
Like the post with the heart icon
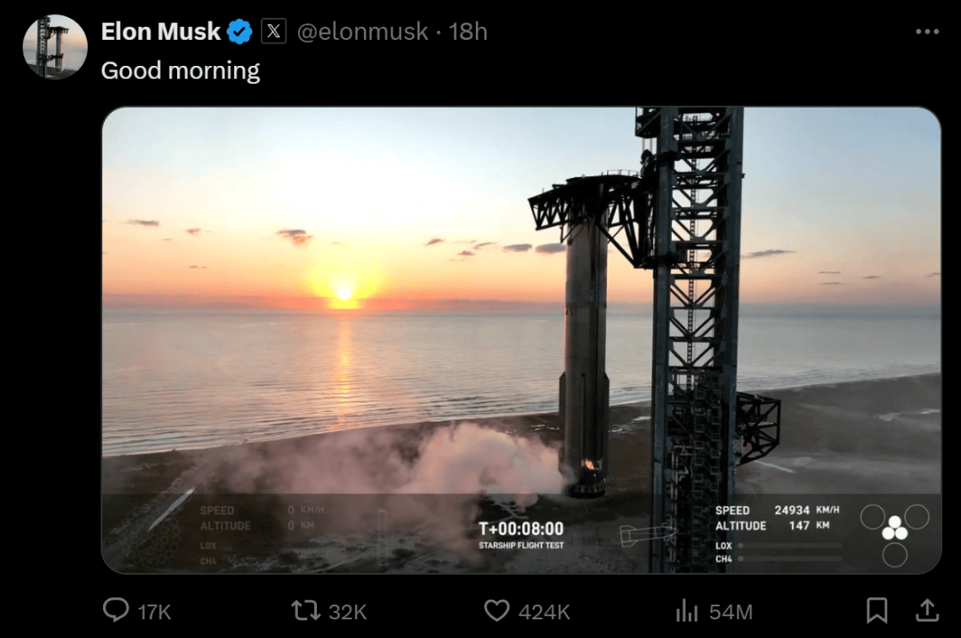497,610
